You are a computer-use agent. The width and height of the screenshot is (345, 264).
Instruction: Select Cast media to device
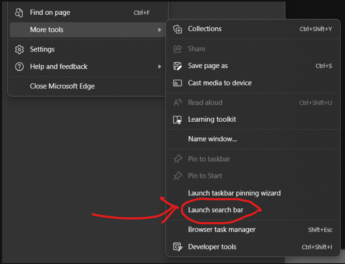click(x=253, y=83)
